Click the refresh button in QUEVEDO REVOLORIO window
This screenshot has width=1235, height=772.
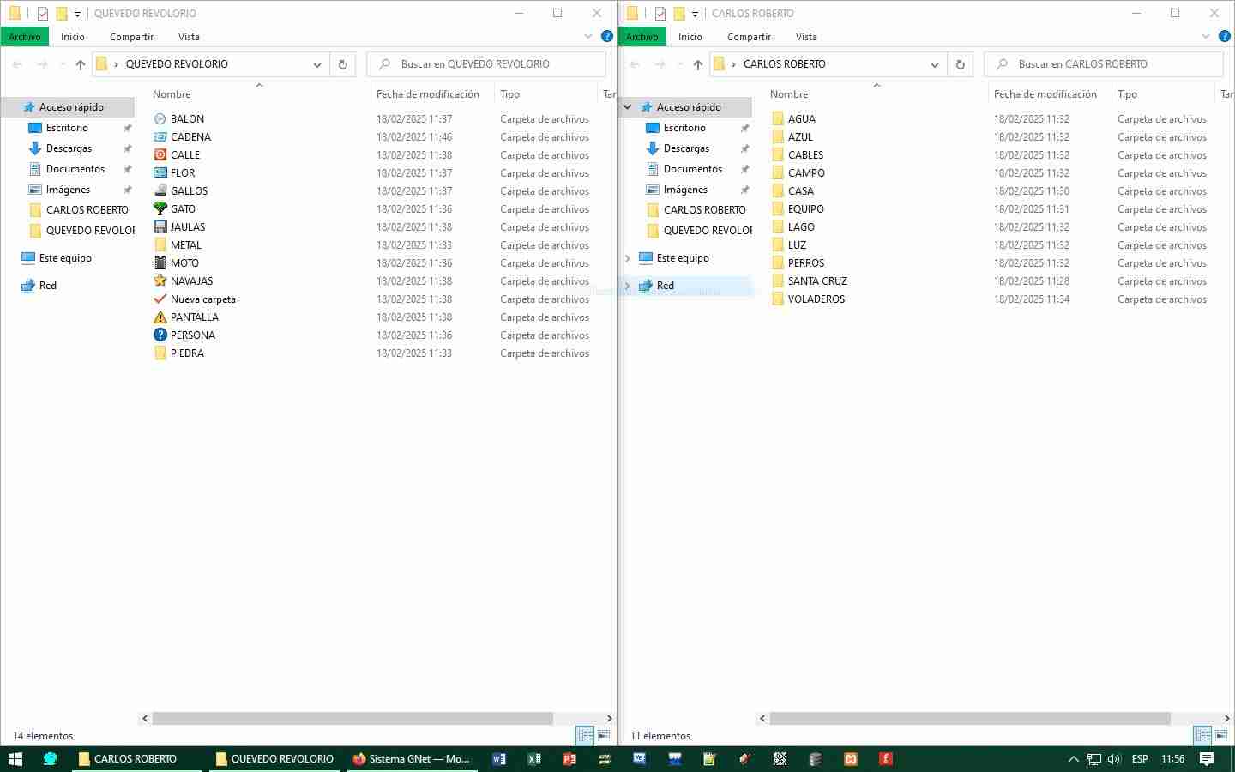click(343, 64)
